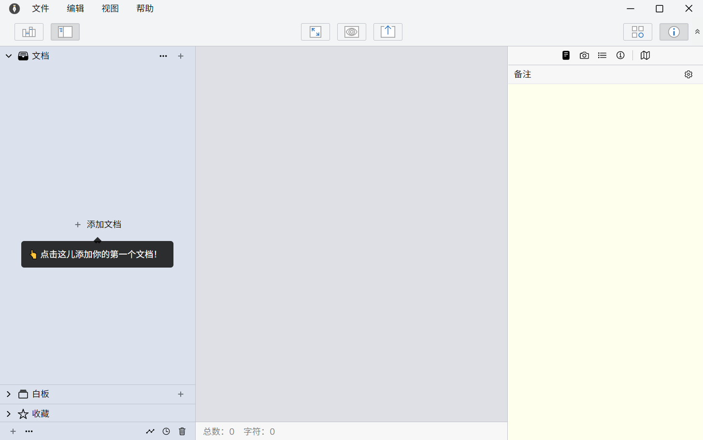The image size is (703, 440).
Task: Show the document information circle-i tab
Action: [x=620, y=56]
